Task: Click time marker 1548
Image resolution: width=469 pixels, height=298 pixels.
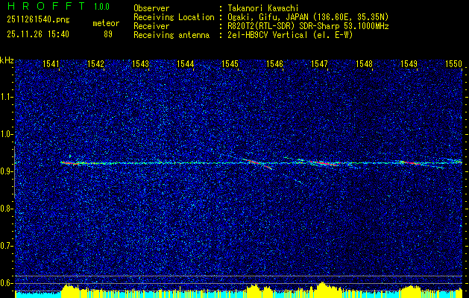Action: point(364,64)
